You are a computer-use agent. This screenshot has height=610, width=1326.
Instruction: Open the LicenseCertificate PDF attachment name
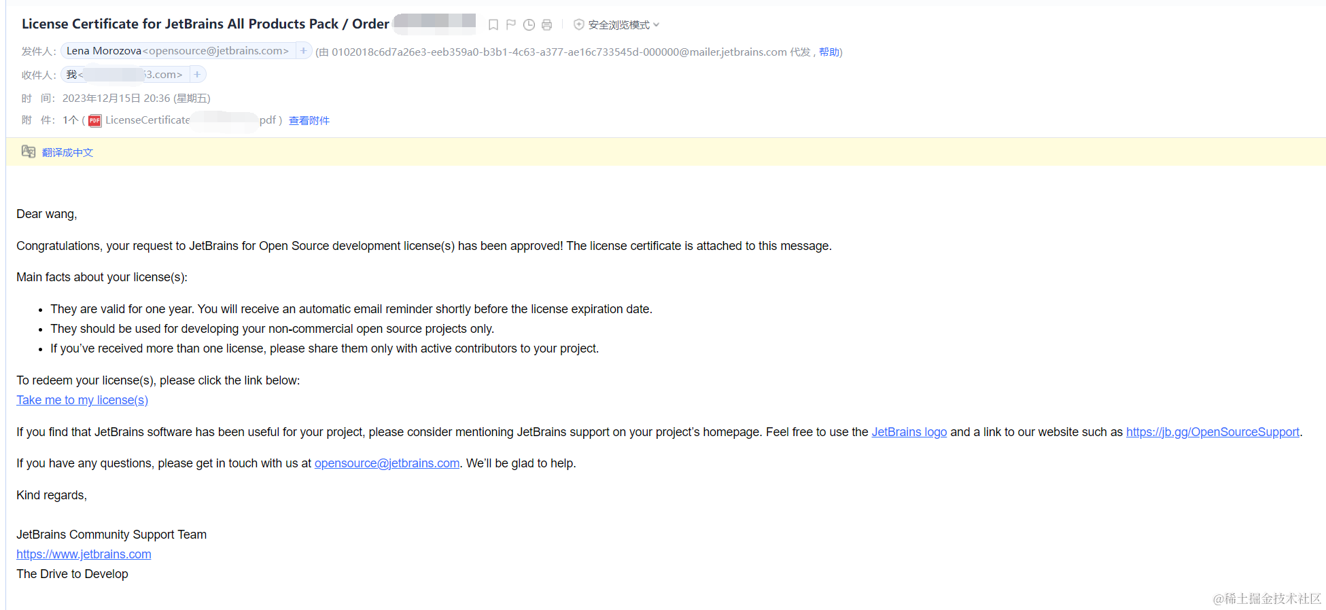click(147, 120)
